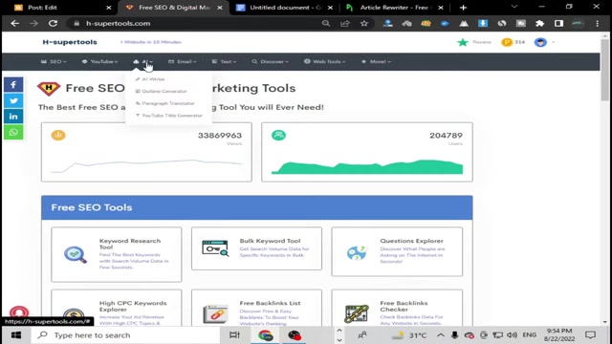Open the Bulk Keyword Tool link

click(270, 241)
